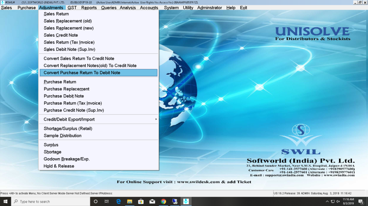
Task: Select the active Unisolve taskbar icon
Action: [186, 201]
